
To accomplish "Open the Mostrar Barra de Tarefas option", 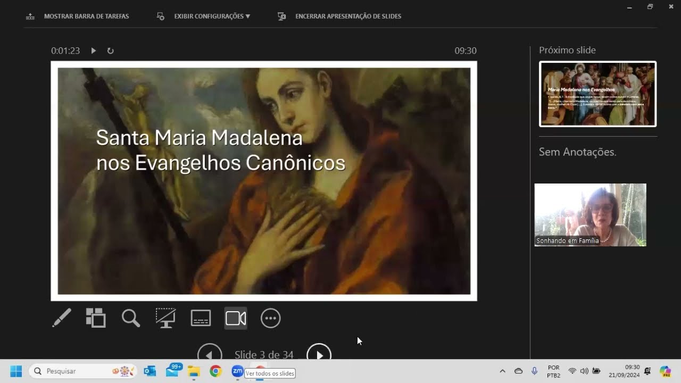I will click(78, 16).
